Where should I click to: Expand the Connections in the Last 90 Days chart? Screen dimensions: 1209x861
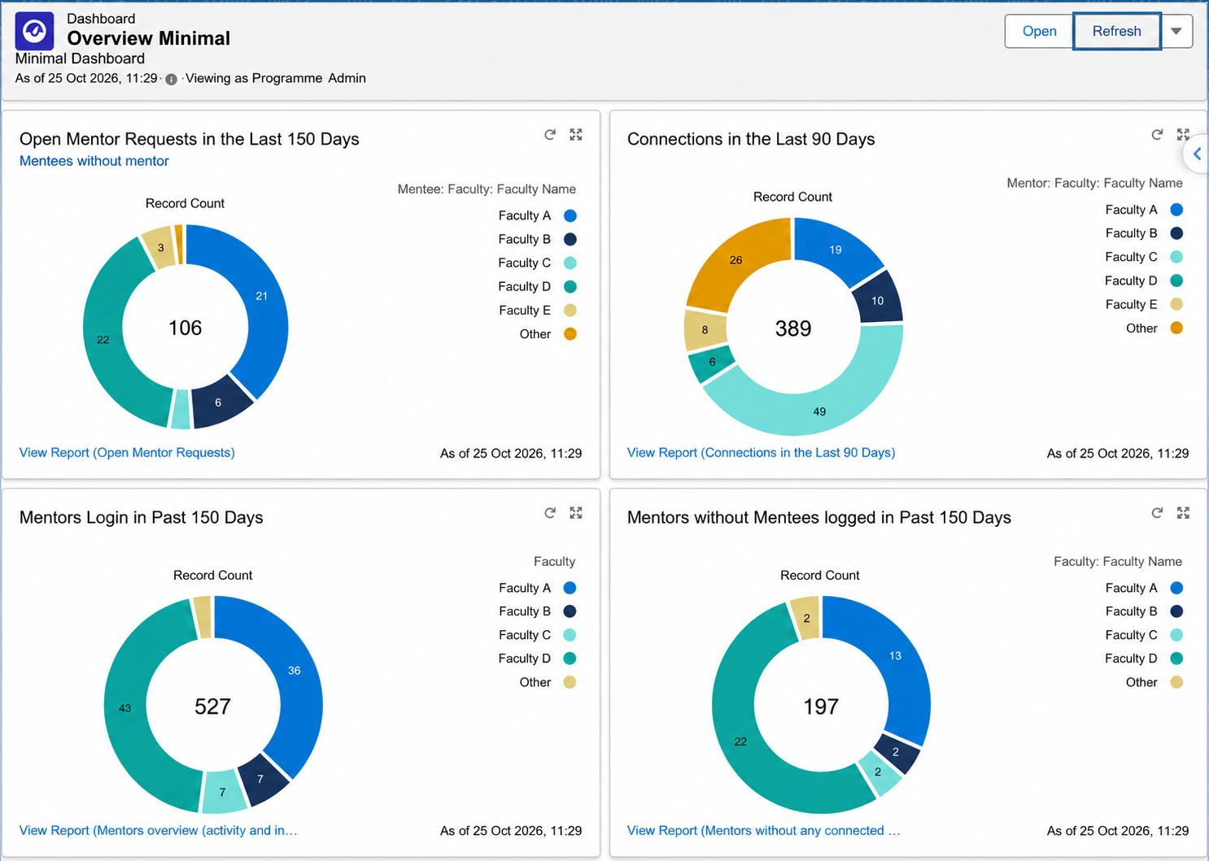pos(1183,135)
